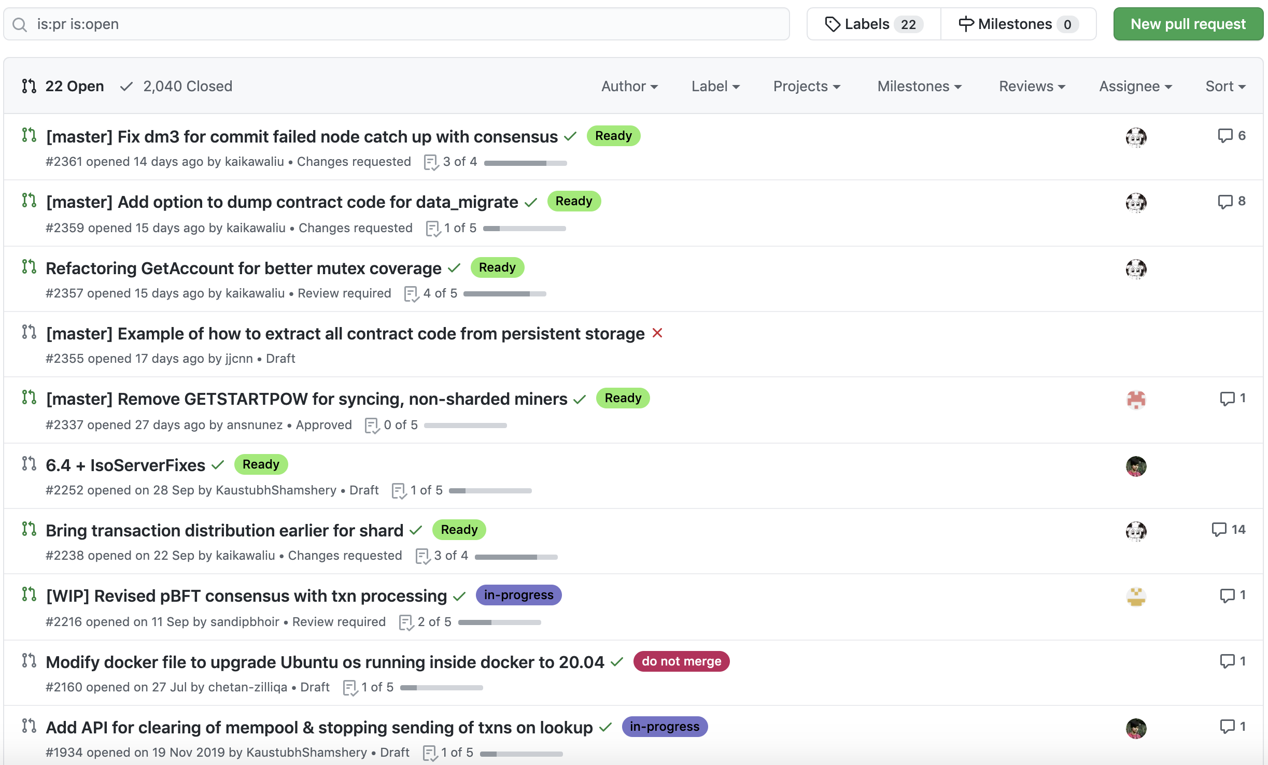This screenshot has width=1268, height=765.
Task: Click the comment icon on PR #2361
Action: [1225, 136]
